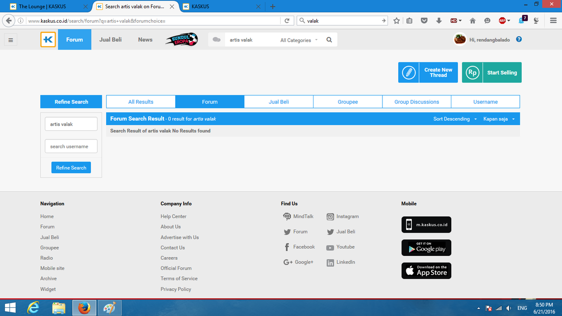Click the App Store download badge
Image resolution: width=562 pixels, height=316 pixels.
(426, 271)
